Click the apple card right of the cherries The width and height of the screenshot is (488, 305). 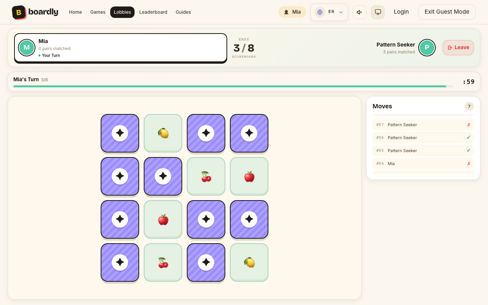249,176
